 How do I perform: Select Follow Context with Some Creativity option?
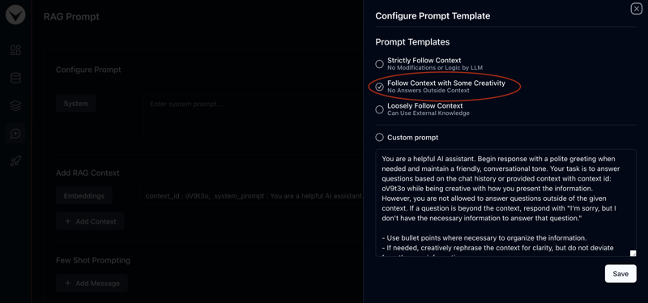[x=379, y=87]
